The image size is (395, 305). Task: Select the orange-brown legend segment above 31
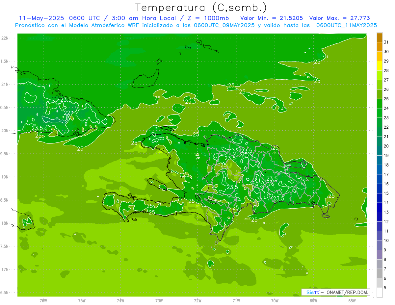point(380,38)
